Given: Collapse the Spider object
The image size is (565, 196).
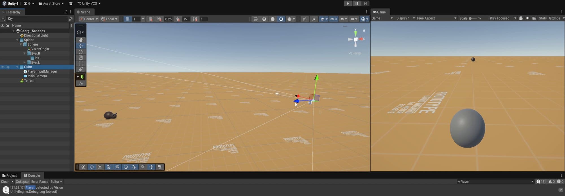Looking at the screenshot, I should pos(17,40).
